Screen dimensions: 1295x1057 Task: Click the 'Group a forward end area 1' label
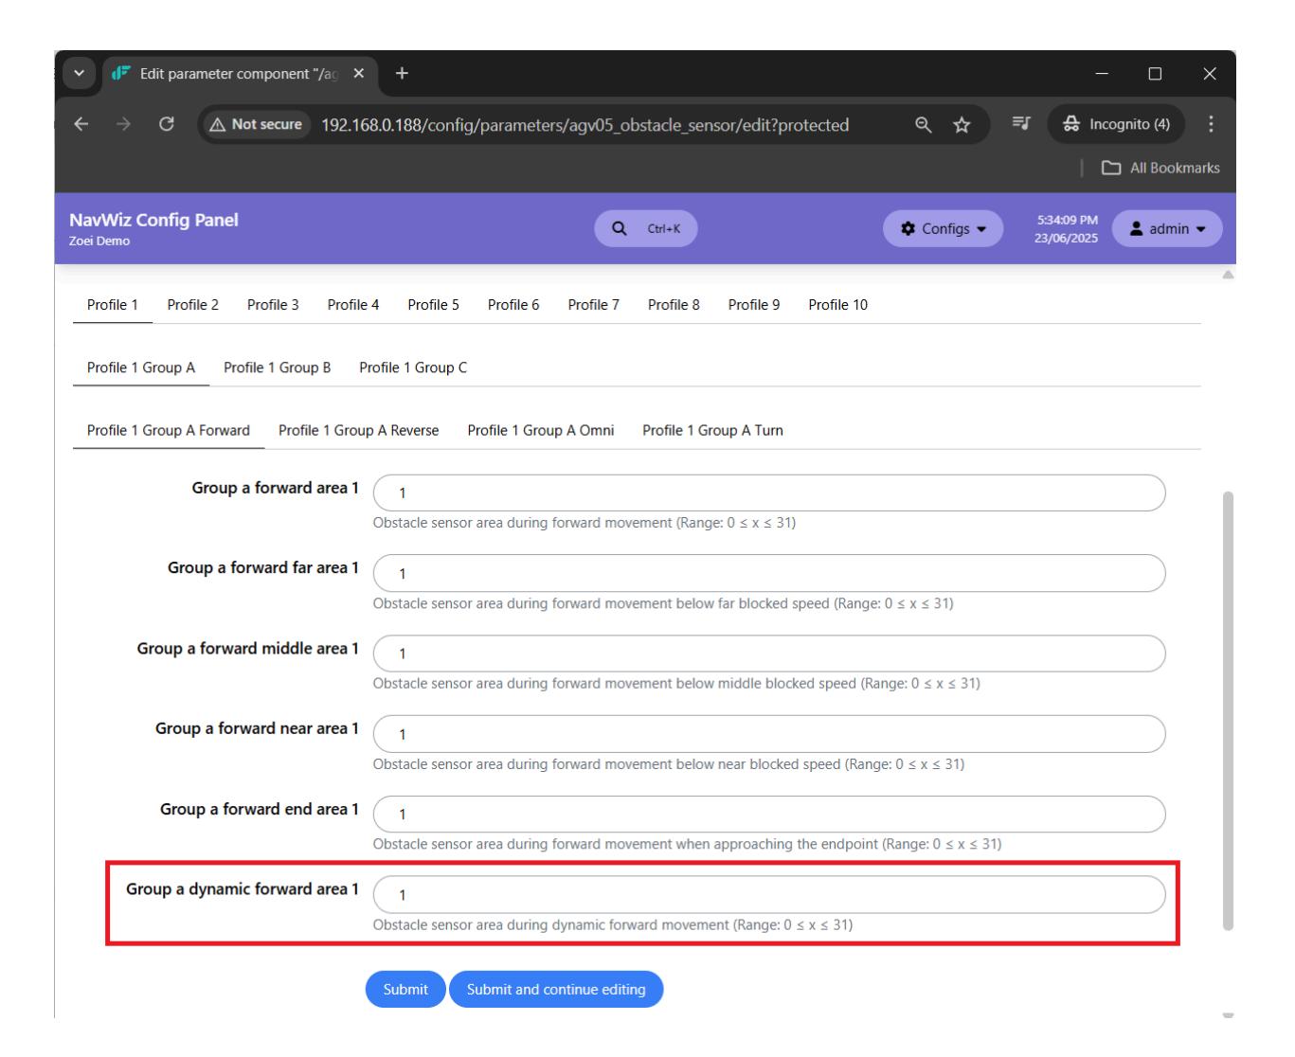[260, 809]
